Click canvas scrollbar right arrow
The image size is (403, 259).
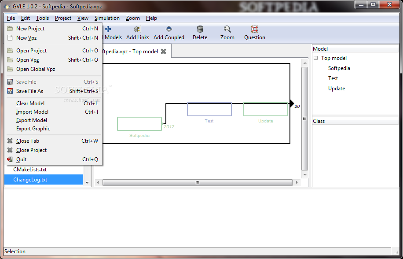(x=297, y=183)
